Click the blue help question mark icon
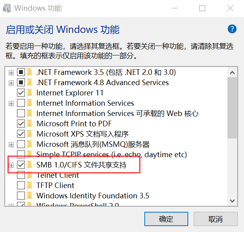 click(x=232, y=29)
